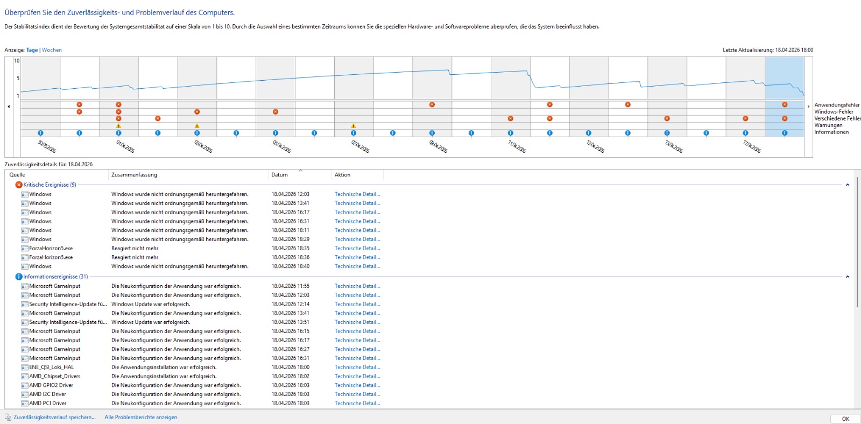The width and height of the screenshot is (861, 424).
Task: Open Technische Details for ForzaHorizon5.exe 18:35 event
Action: pos(357,248)
